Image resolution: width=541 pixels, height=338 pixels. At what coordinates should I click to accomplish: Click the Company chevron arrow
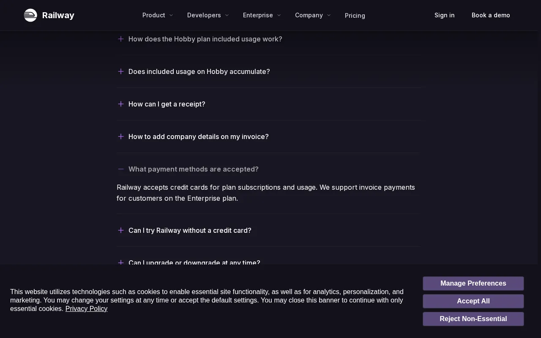tap(329, 15)
